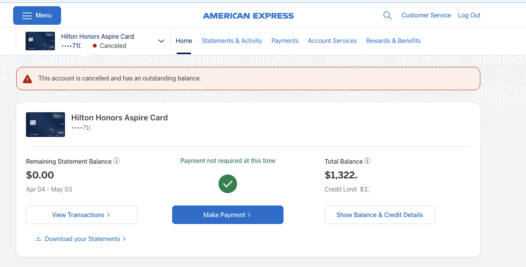The height and width of the screenshot is (267, 526).
Task: Open Rewards & Benefits tab
Action: click(x=393, y=41)
